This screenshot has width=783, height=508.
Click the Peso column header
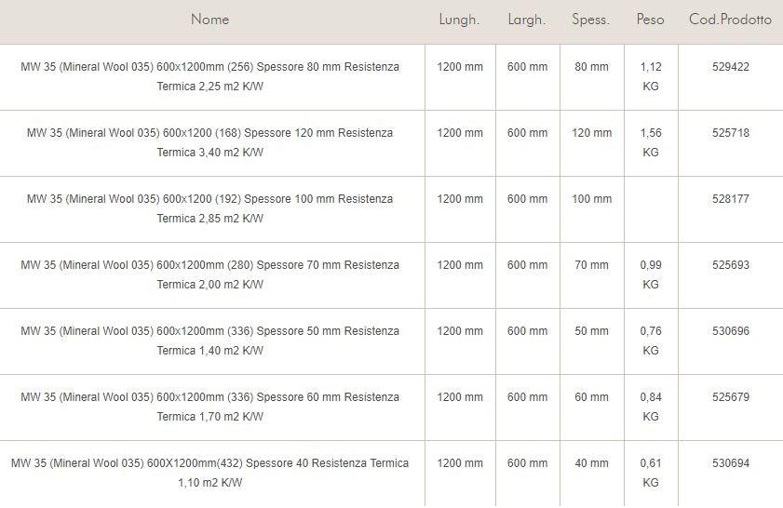tap(650, 20)
